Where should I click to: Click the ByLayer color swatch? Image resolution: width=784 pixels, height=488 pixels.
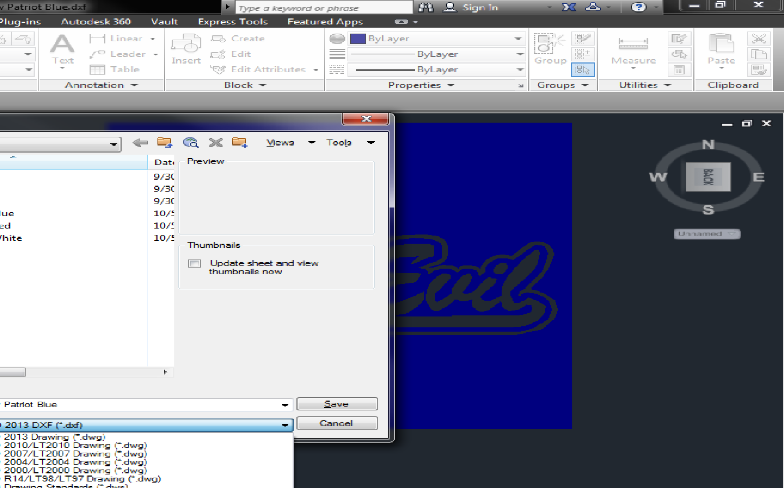[358, 39]
